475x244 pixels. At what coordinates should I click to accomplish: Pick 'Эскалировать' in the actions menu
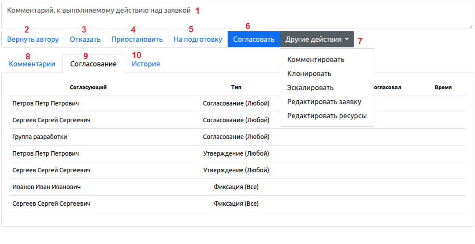point(310,88)
